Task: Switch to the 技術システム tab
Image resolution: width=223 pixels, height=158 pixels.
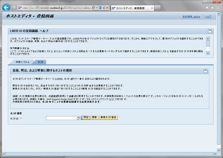Action: point(22,62)
